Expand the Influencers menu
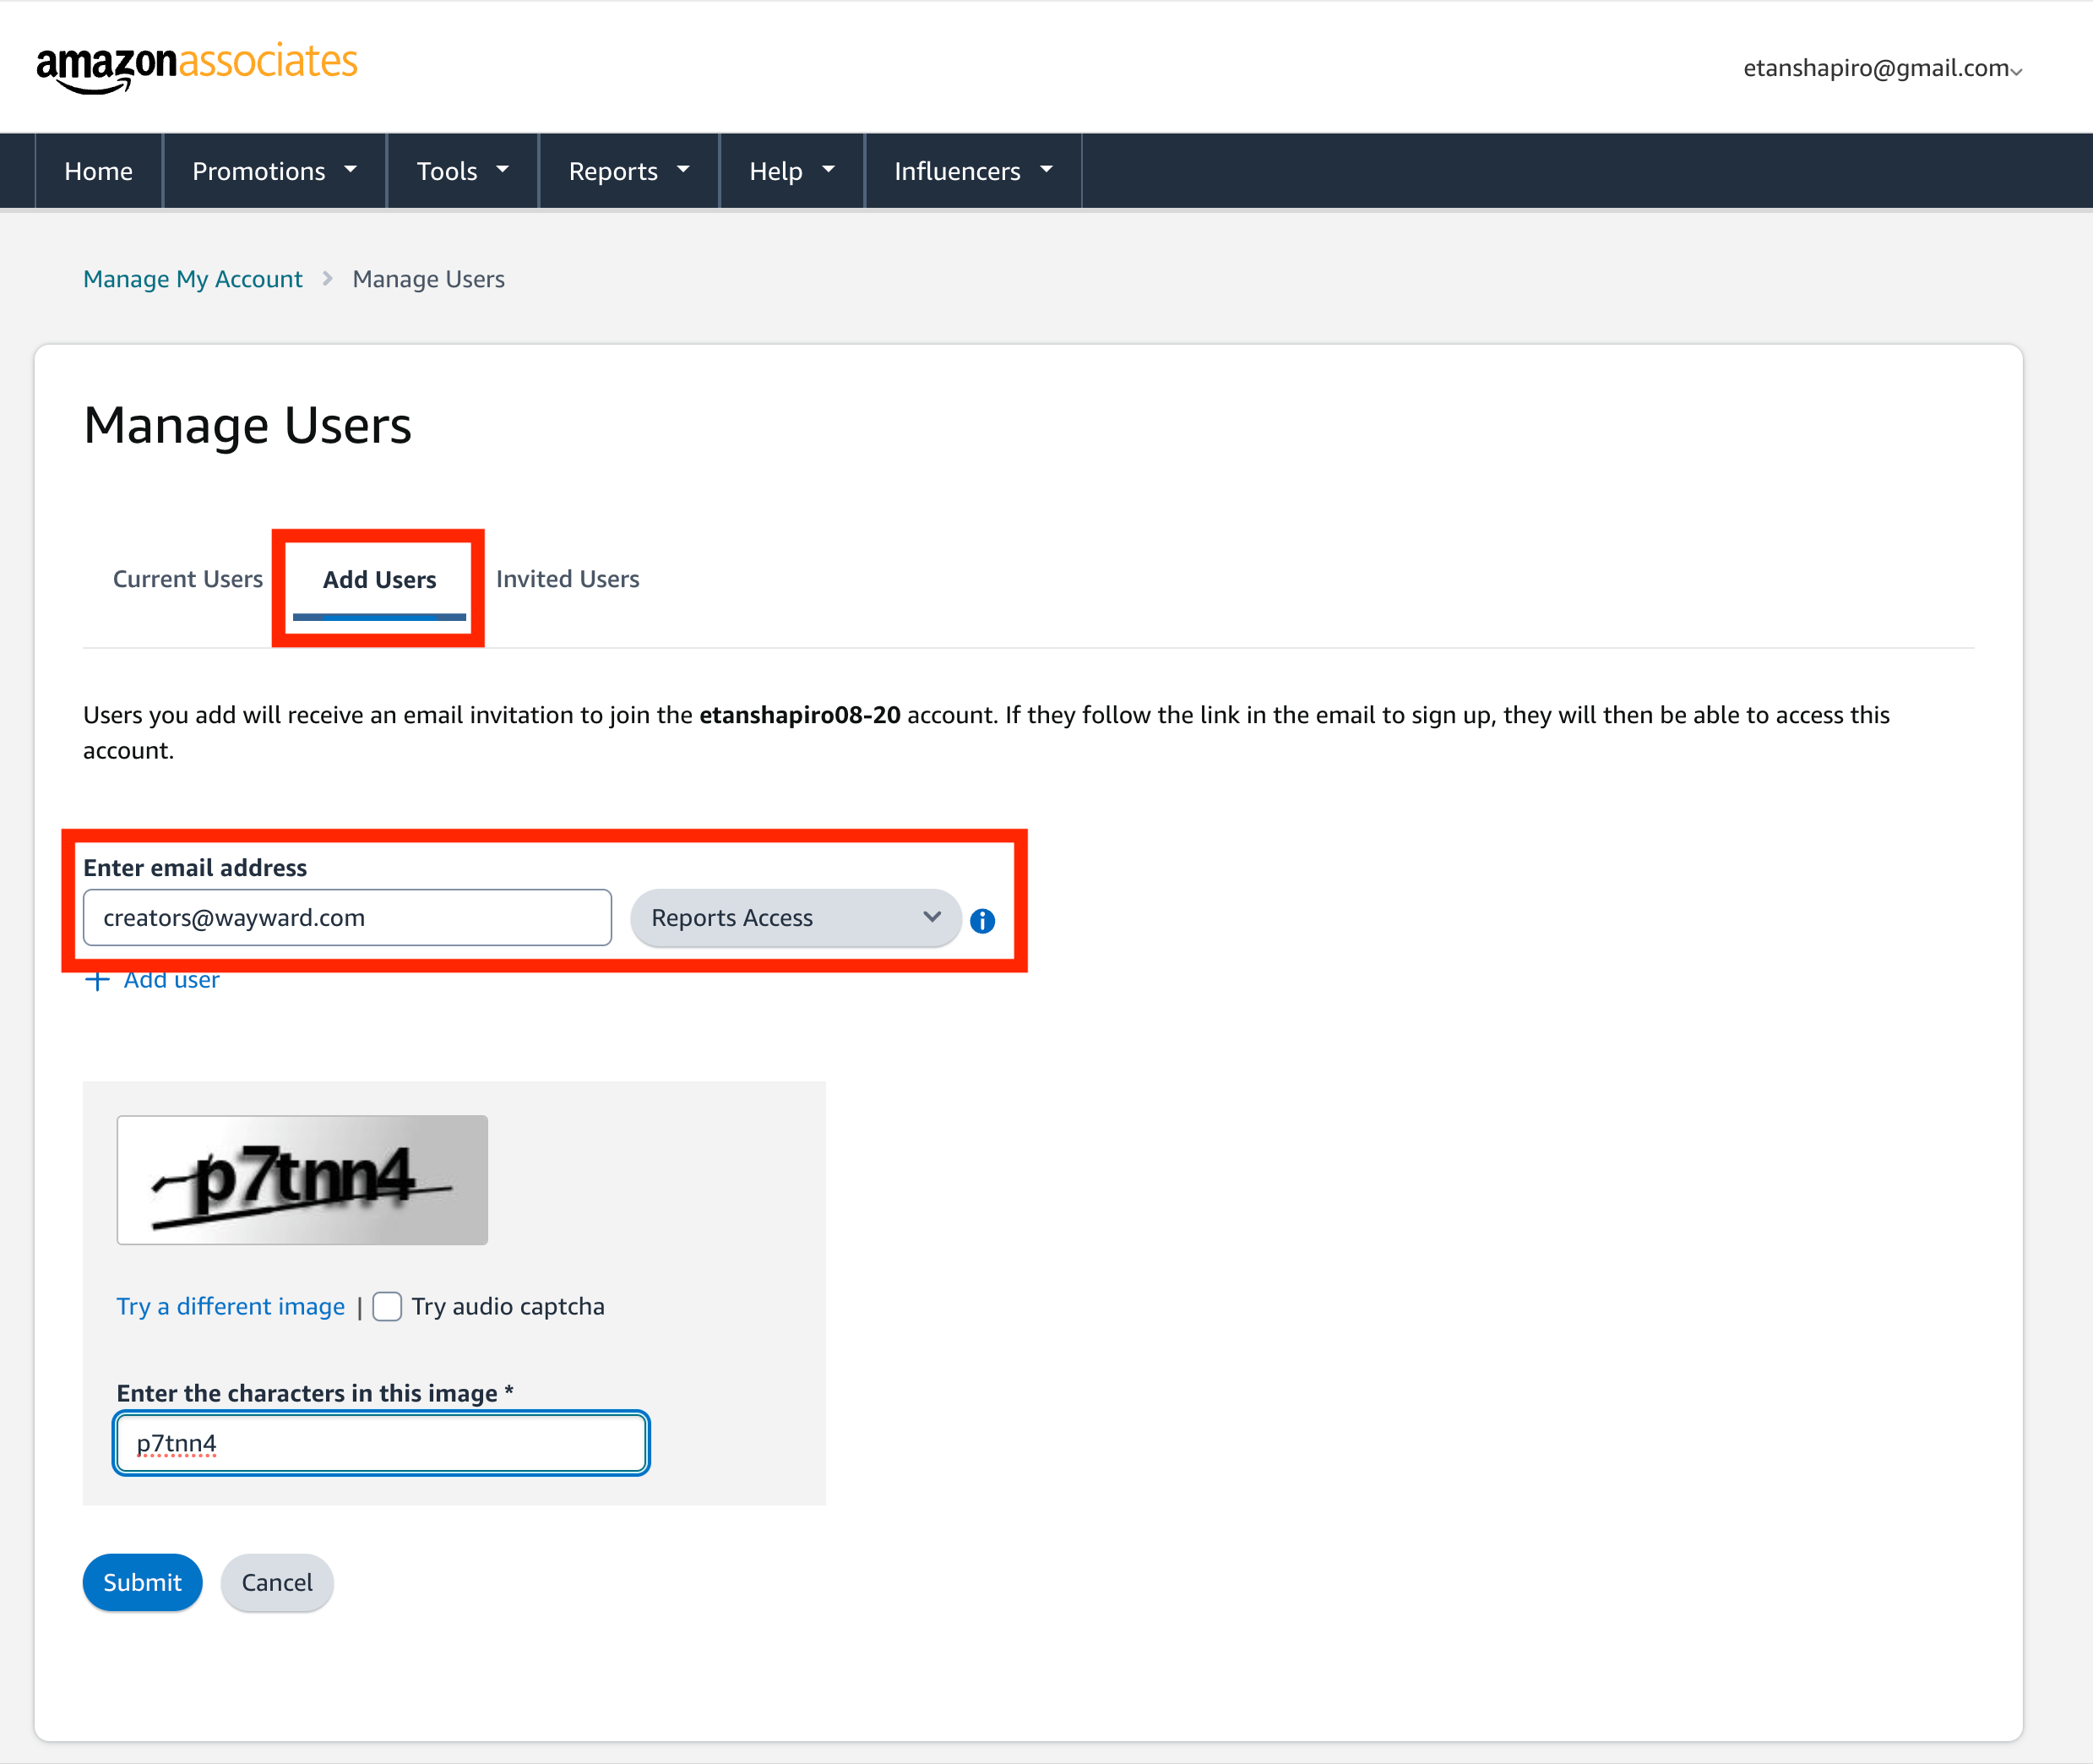The width and height of the screenshot is (2093, 1764). (x=974, y=171)
